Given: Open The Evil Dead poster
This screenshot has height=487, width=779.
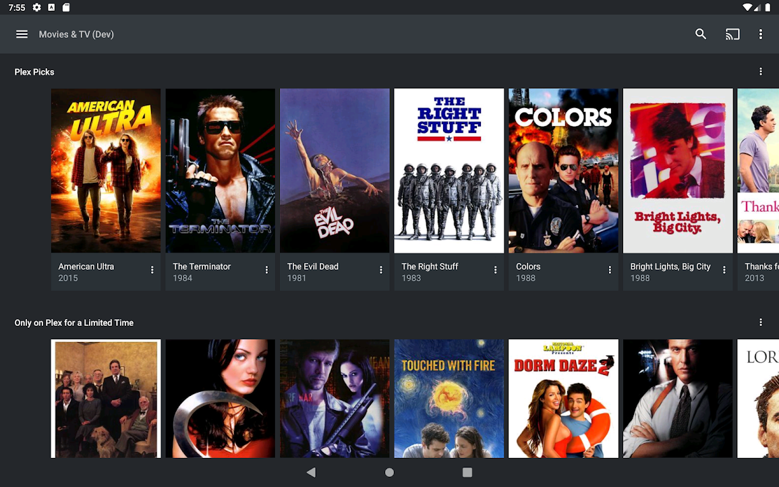Looking at the screenshot, I should point(335,171).
